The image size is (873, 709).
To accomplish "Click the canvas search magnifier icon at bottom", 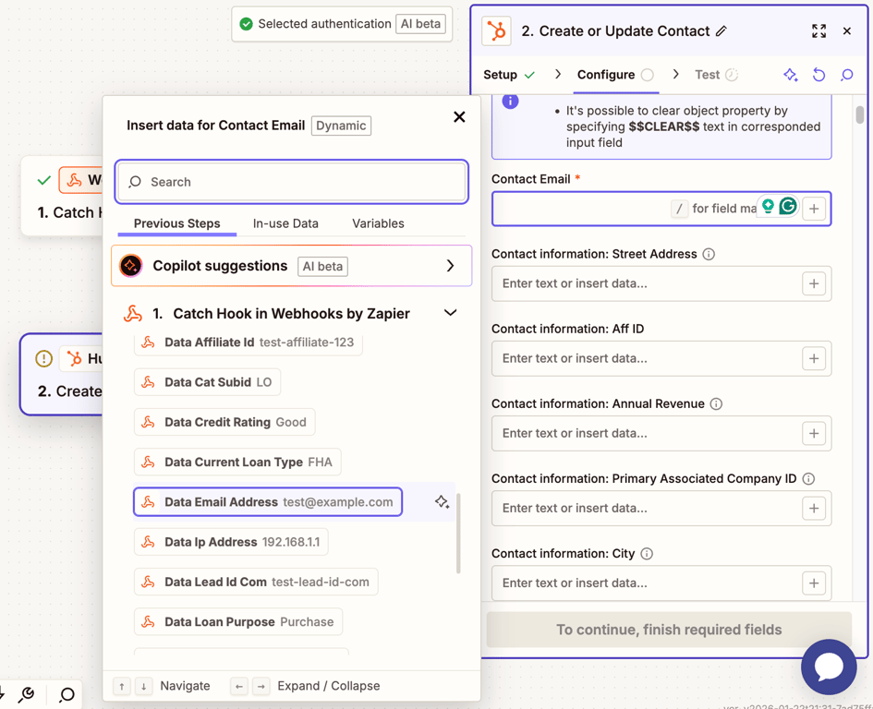I will click(x=67, y=694).
